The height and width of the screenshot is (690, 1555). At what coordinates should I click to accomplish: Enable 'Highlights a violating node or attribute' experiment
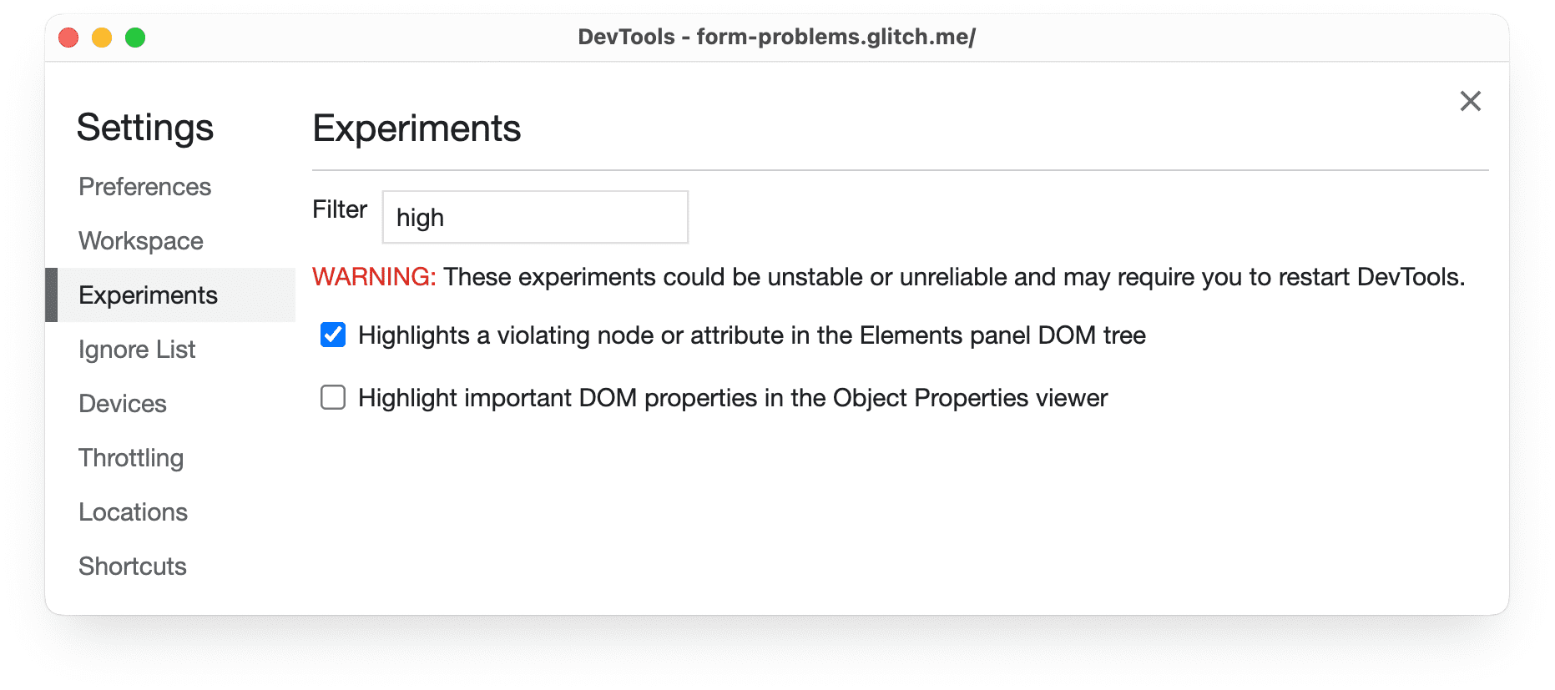click(332, 335)
